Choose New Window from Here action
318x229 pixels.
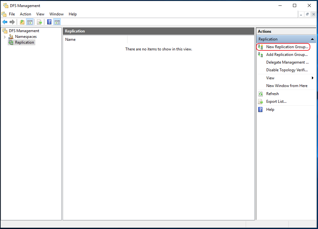(x=287, y=86)
